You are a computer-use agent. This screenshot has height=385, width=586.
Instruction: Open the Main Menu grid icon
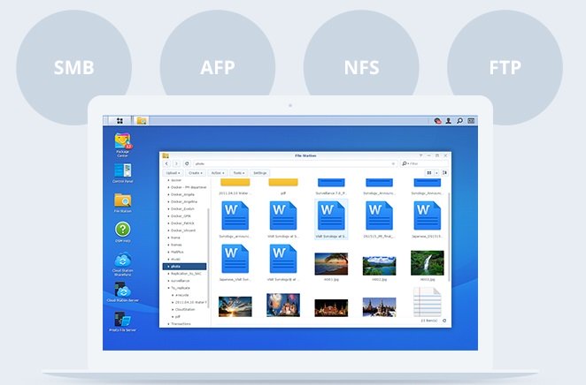point(119,120)
